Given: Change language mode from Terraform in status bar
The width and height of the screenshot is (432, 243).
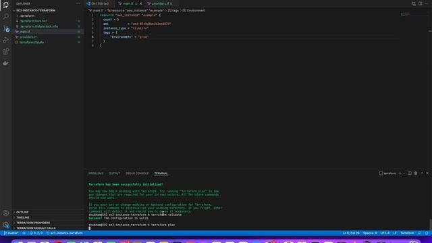Looking at the screenshot, I should [407, 233].
